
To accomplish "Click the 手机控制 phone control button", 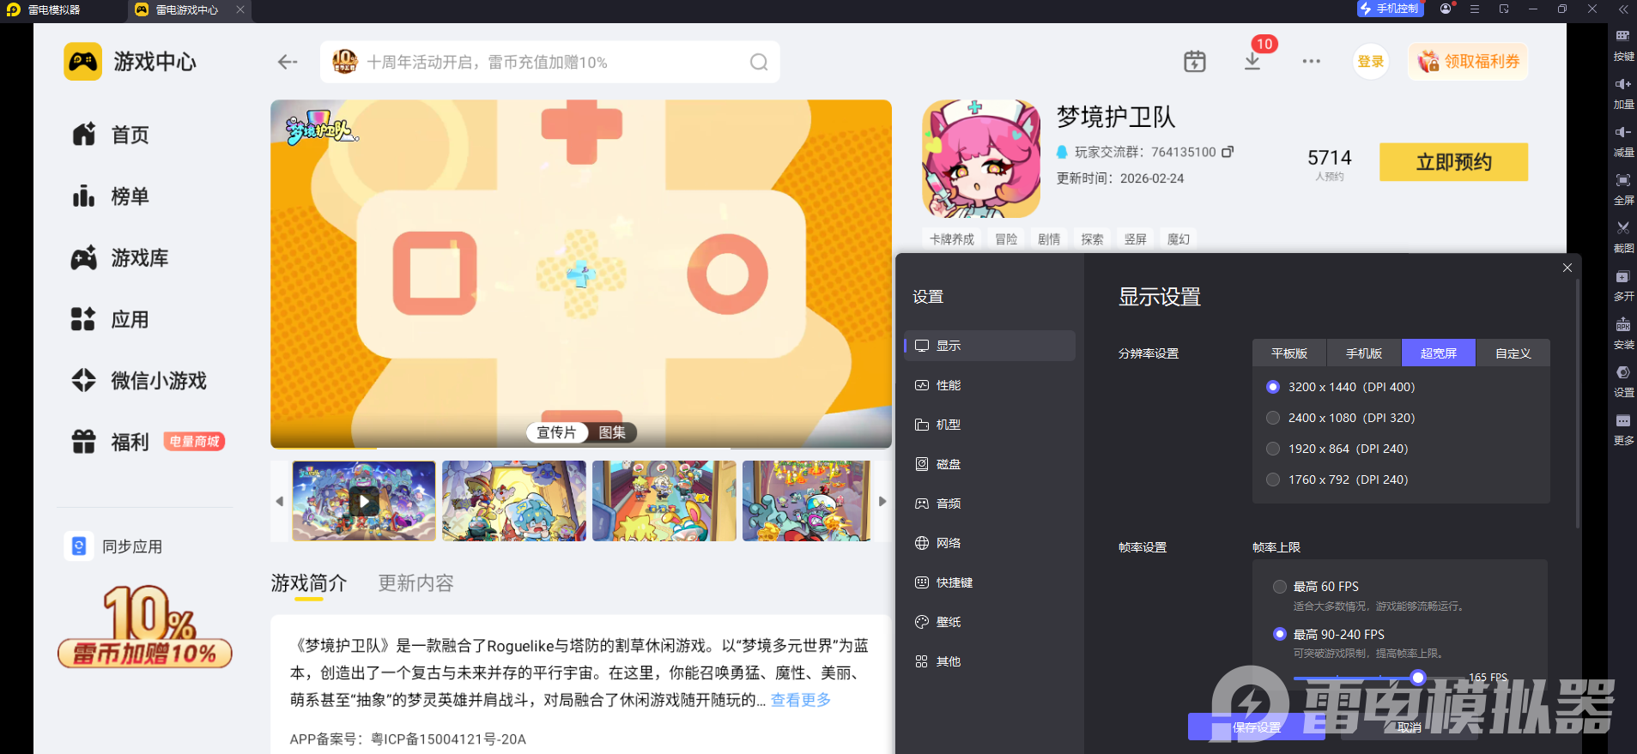I will click(x=1390, y=9).
